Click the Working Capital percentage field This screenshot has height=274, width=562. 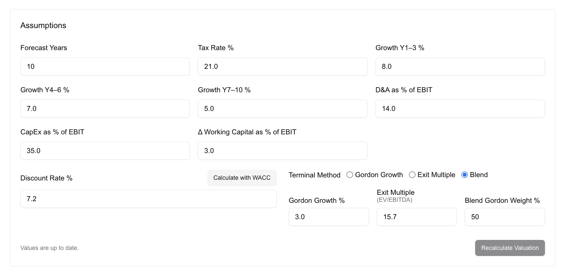tap(282, 151)
